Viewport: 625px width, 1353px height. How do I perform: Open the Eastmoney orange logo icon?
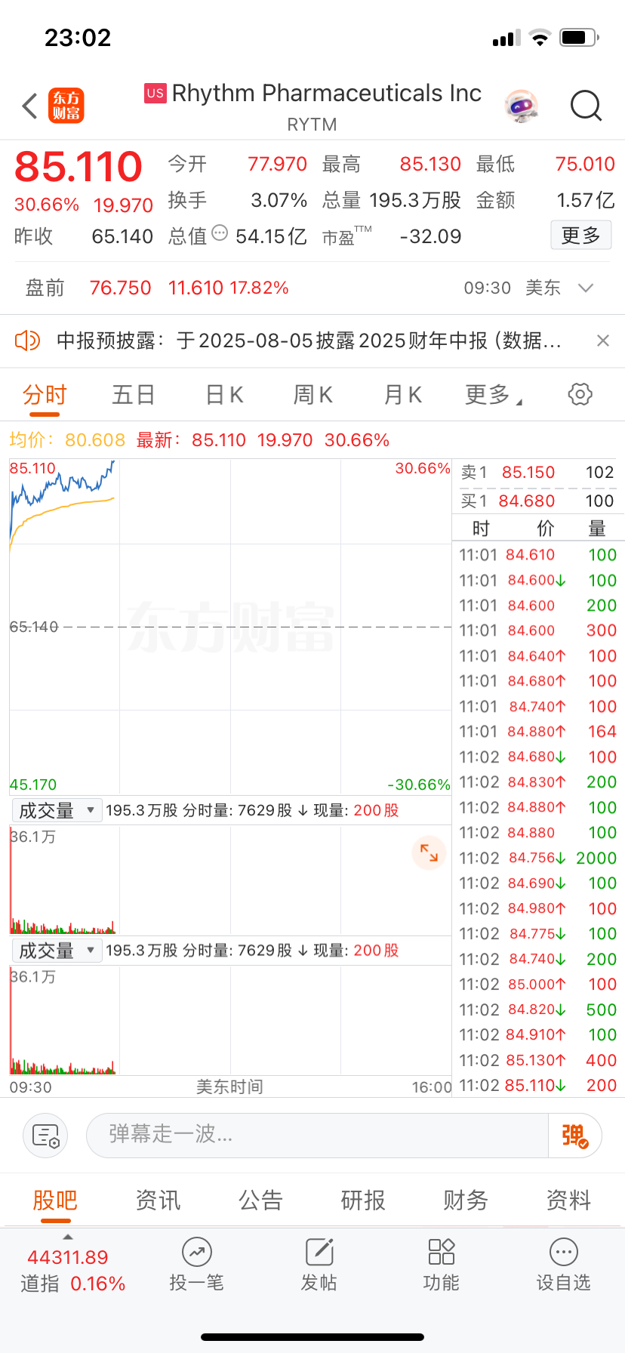click(66, 106)
